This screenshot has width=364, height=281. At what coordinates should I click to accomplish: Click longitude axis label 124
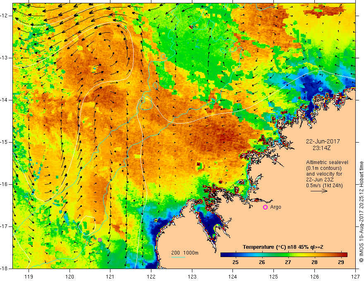click(233, 276)
